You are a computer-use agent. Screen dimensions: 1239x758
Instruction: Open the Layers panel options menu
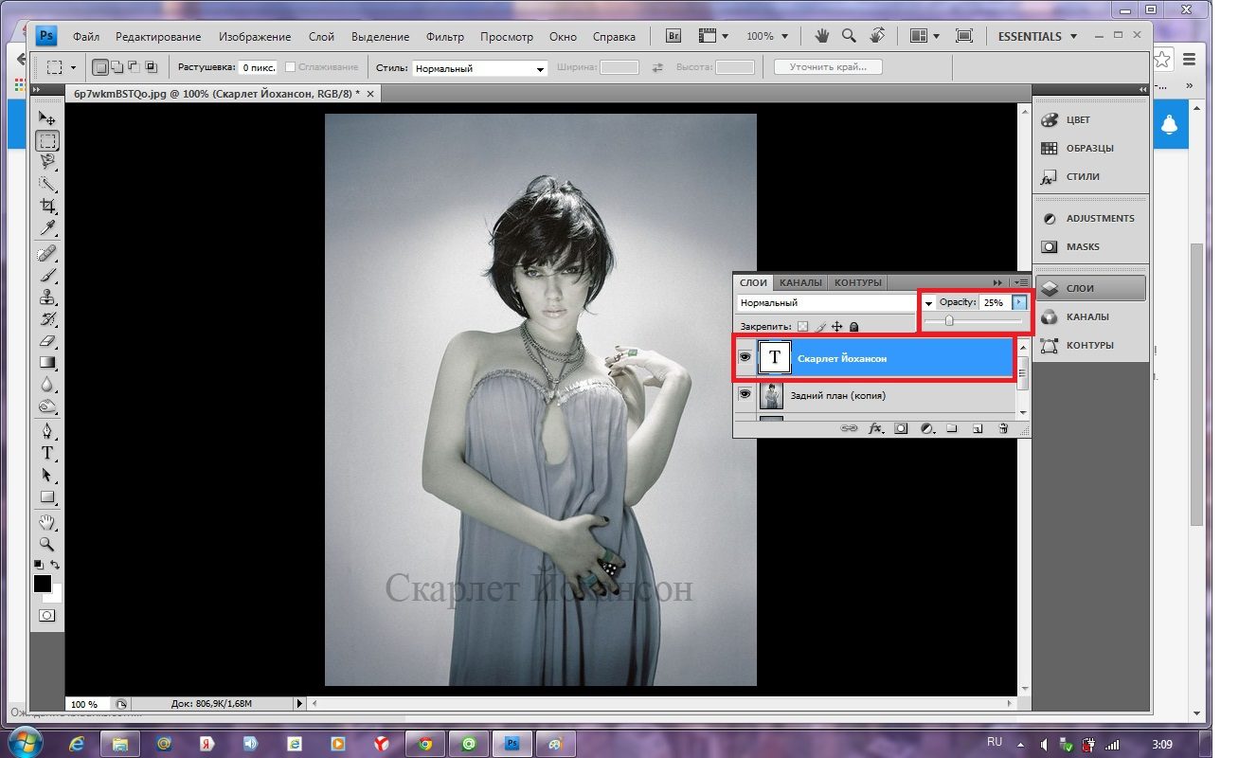coord(1020,282)
